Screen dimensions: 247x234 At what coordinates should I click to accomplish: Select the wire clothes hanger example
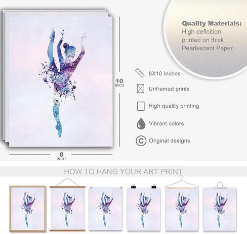pos(182,204)
